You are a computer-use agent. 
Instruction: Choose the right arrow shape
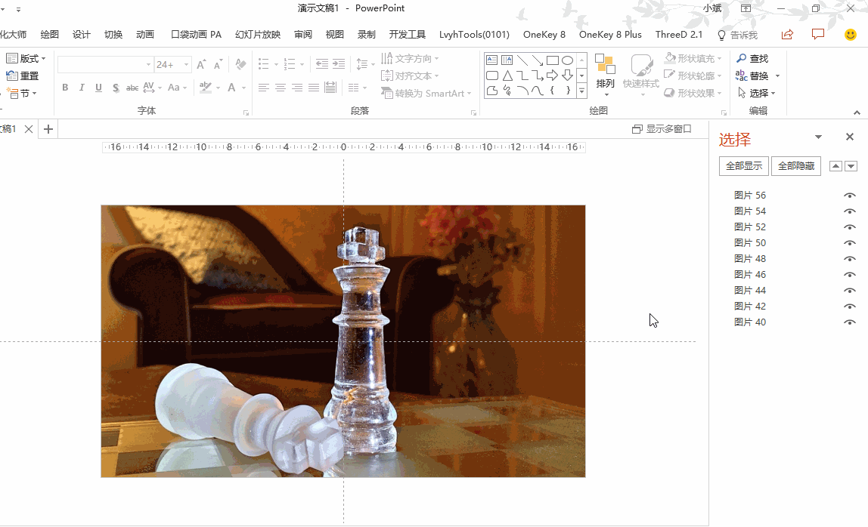(x=553, y=76)
